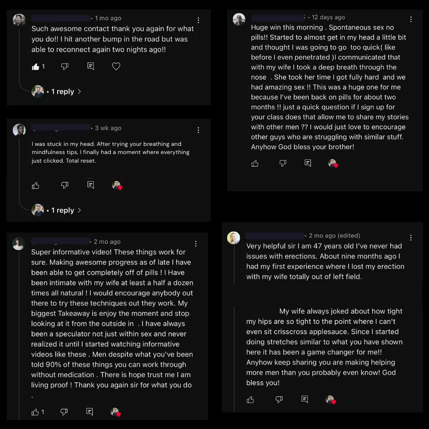This screenshot has height=429, width=429.
Task: Unheart the 'Super informative video' comment
Action: [x=115, y=412]
